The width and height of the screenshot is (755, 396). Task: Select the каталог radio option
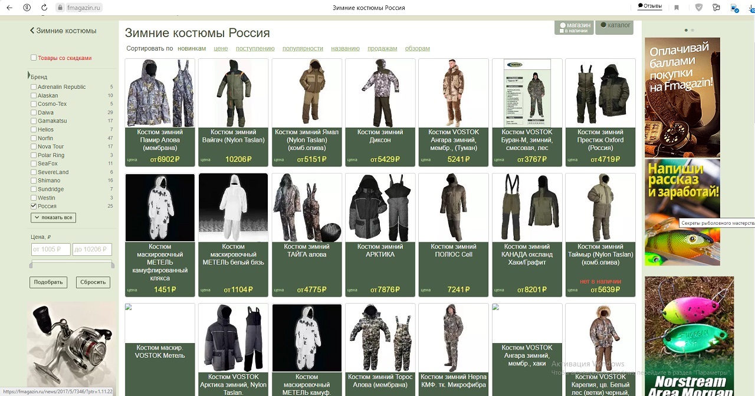click(x=603, y=25)
